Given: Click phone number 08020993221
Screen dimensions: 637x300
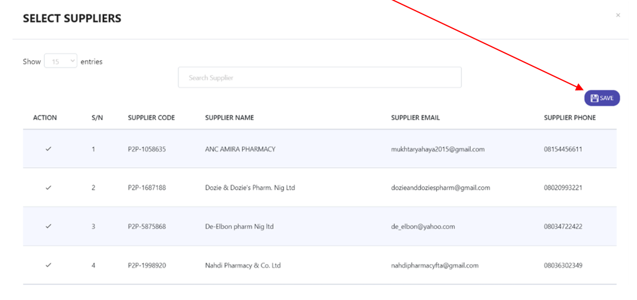Looking at the screenshot, I should pyautogui.click(x=563, y=187).
